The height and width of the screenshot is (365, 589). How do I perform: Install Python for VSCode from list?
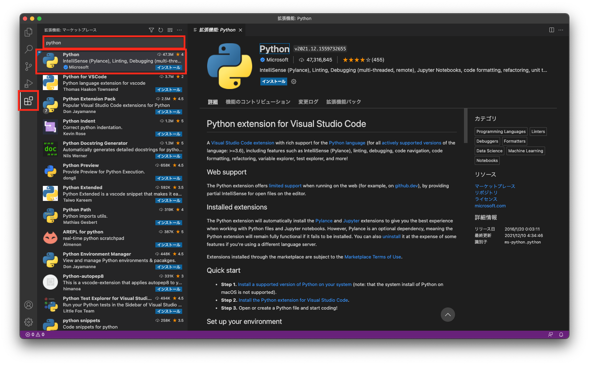169,90
